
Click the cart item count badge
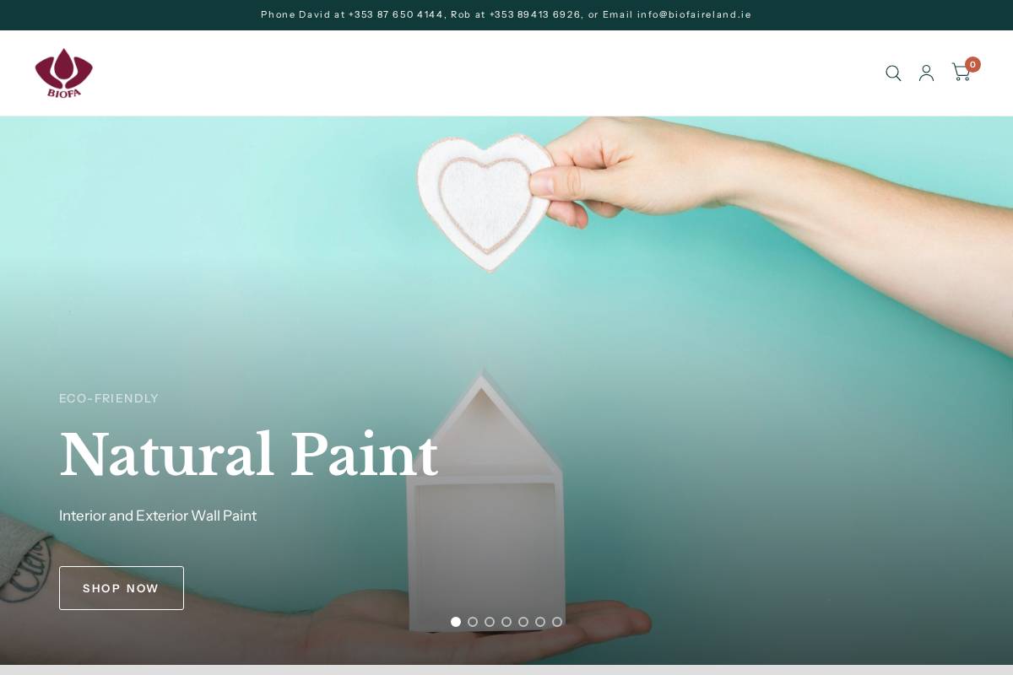click(x=972, y=64)
